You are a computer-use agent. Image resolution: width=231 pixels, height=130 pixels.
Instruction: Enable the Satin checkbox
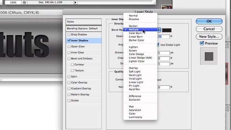(x=69, y=77)
